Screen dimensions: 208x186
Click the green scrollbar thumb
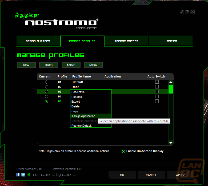click(171, 89)
